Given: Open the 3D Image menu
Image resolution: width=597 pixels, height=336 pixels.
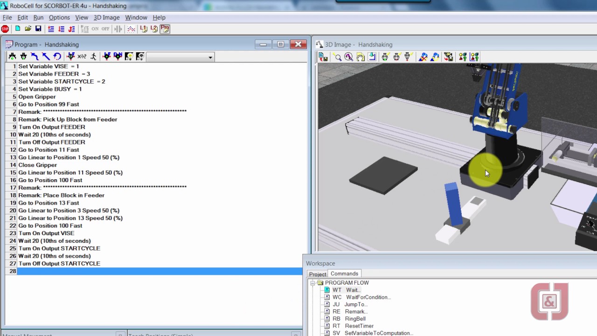Looking at the screenshot, I should pos(107,17).
